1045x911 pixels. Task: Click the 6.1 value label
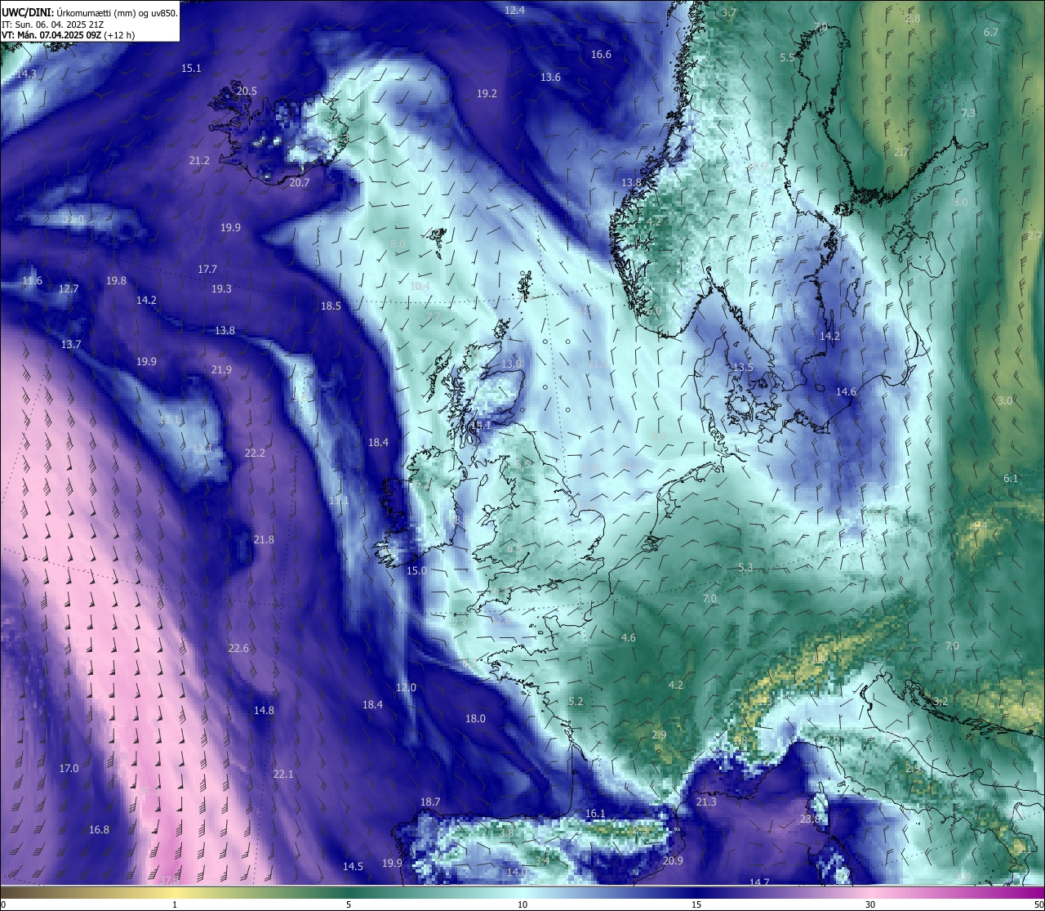1011,479
